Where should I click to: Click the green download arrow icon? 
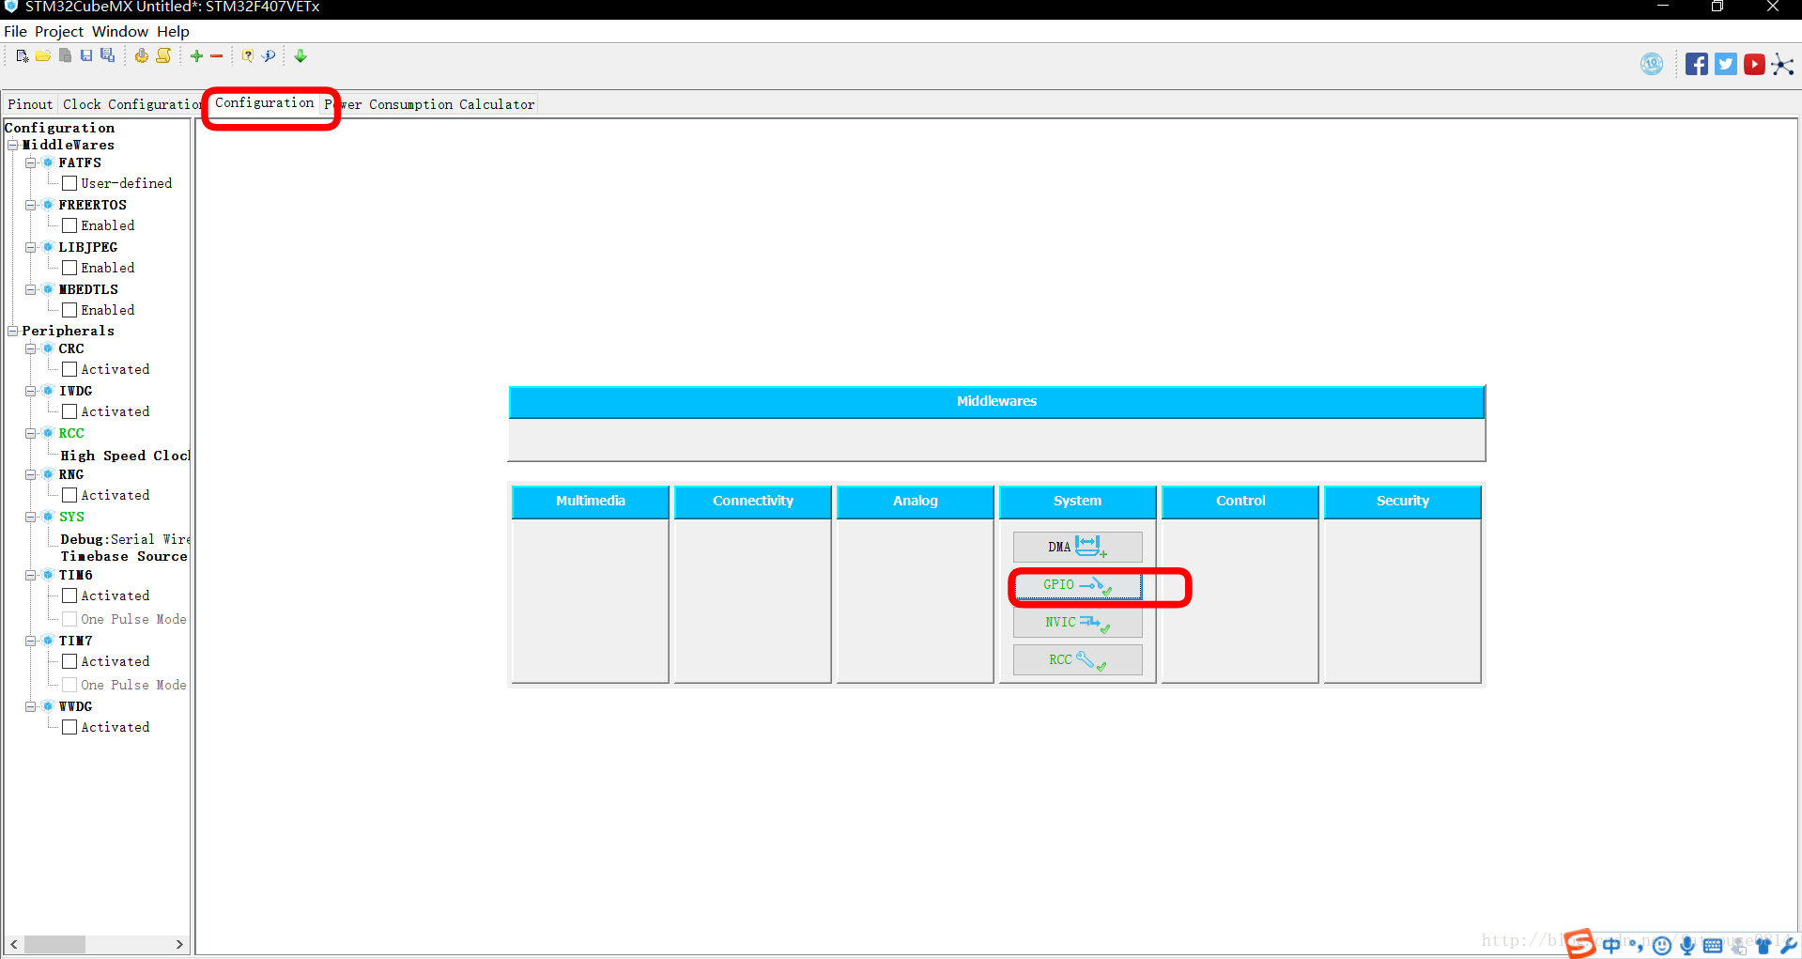coord(300,56)
